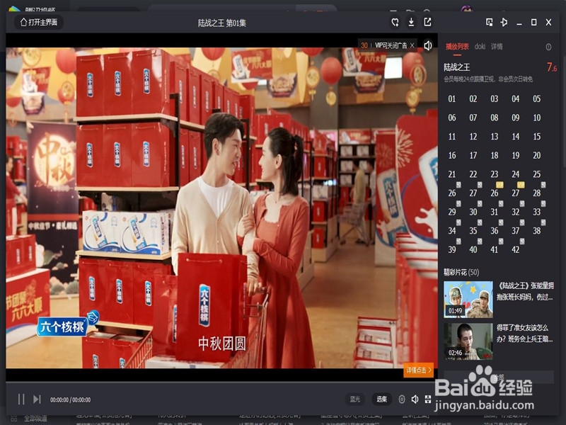Skip to the next episode
The height and width of the screenshot is (425, 566).
point(37,399)
